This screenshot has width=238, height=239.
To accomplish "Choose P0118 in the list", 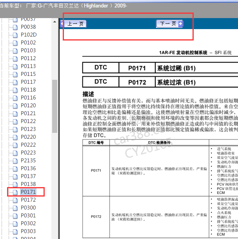I will (28, 90).
